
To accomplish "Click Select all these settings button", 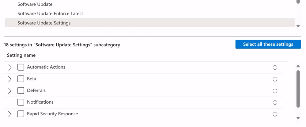I will [x=268, y=44].
